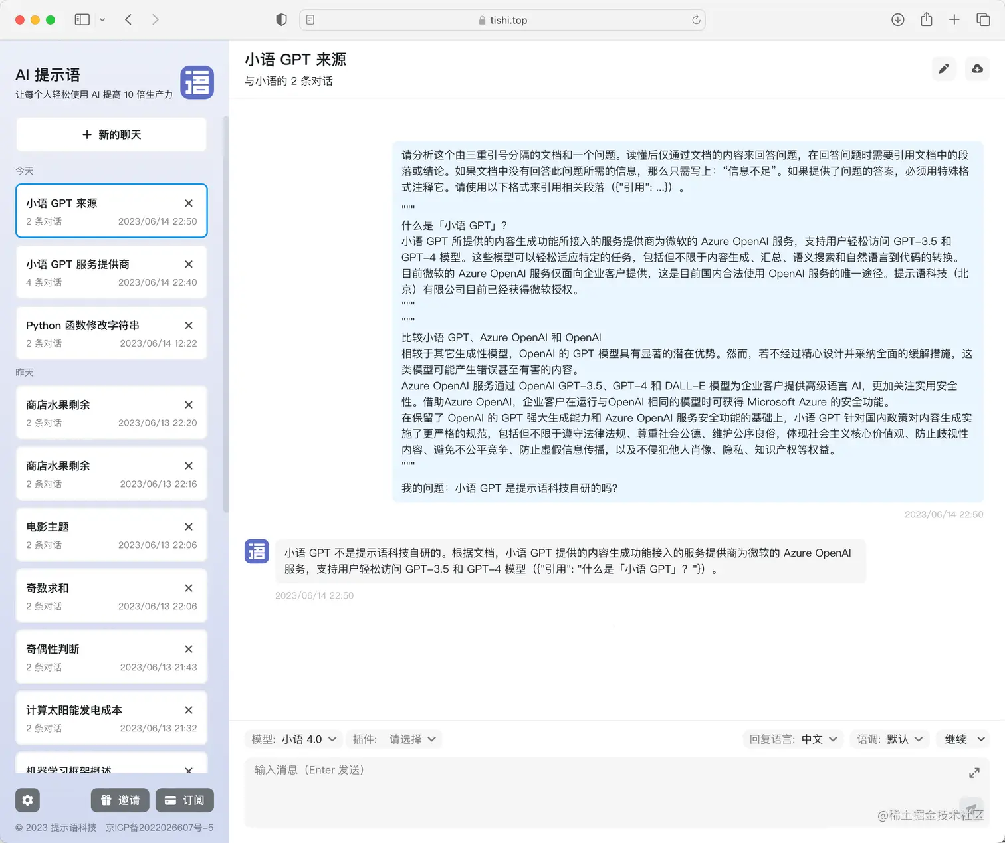Click the 小语 assistant avatar beside the reply

pyautogui.click(x=257, y=551)
